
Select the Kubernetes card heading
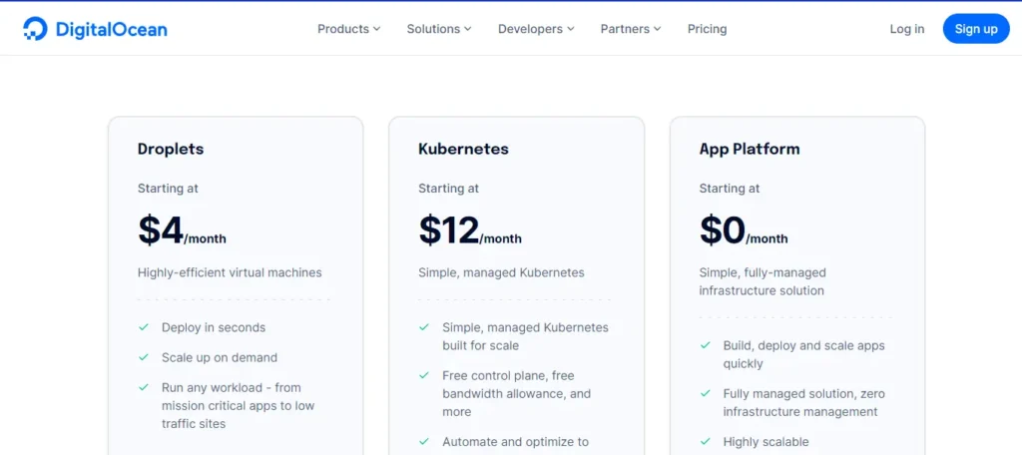(x=463, y=149)
